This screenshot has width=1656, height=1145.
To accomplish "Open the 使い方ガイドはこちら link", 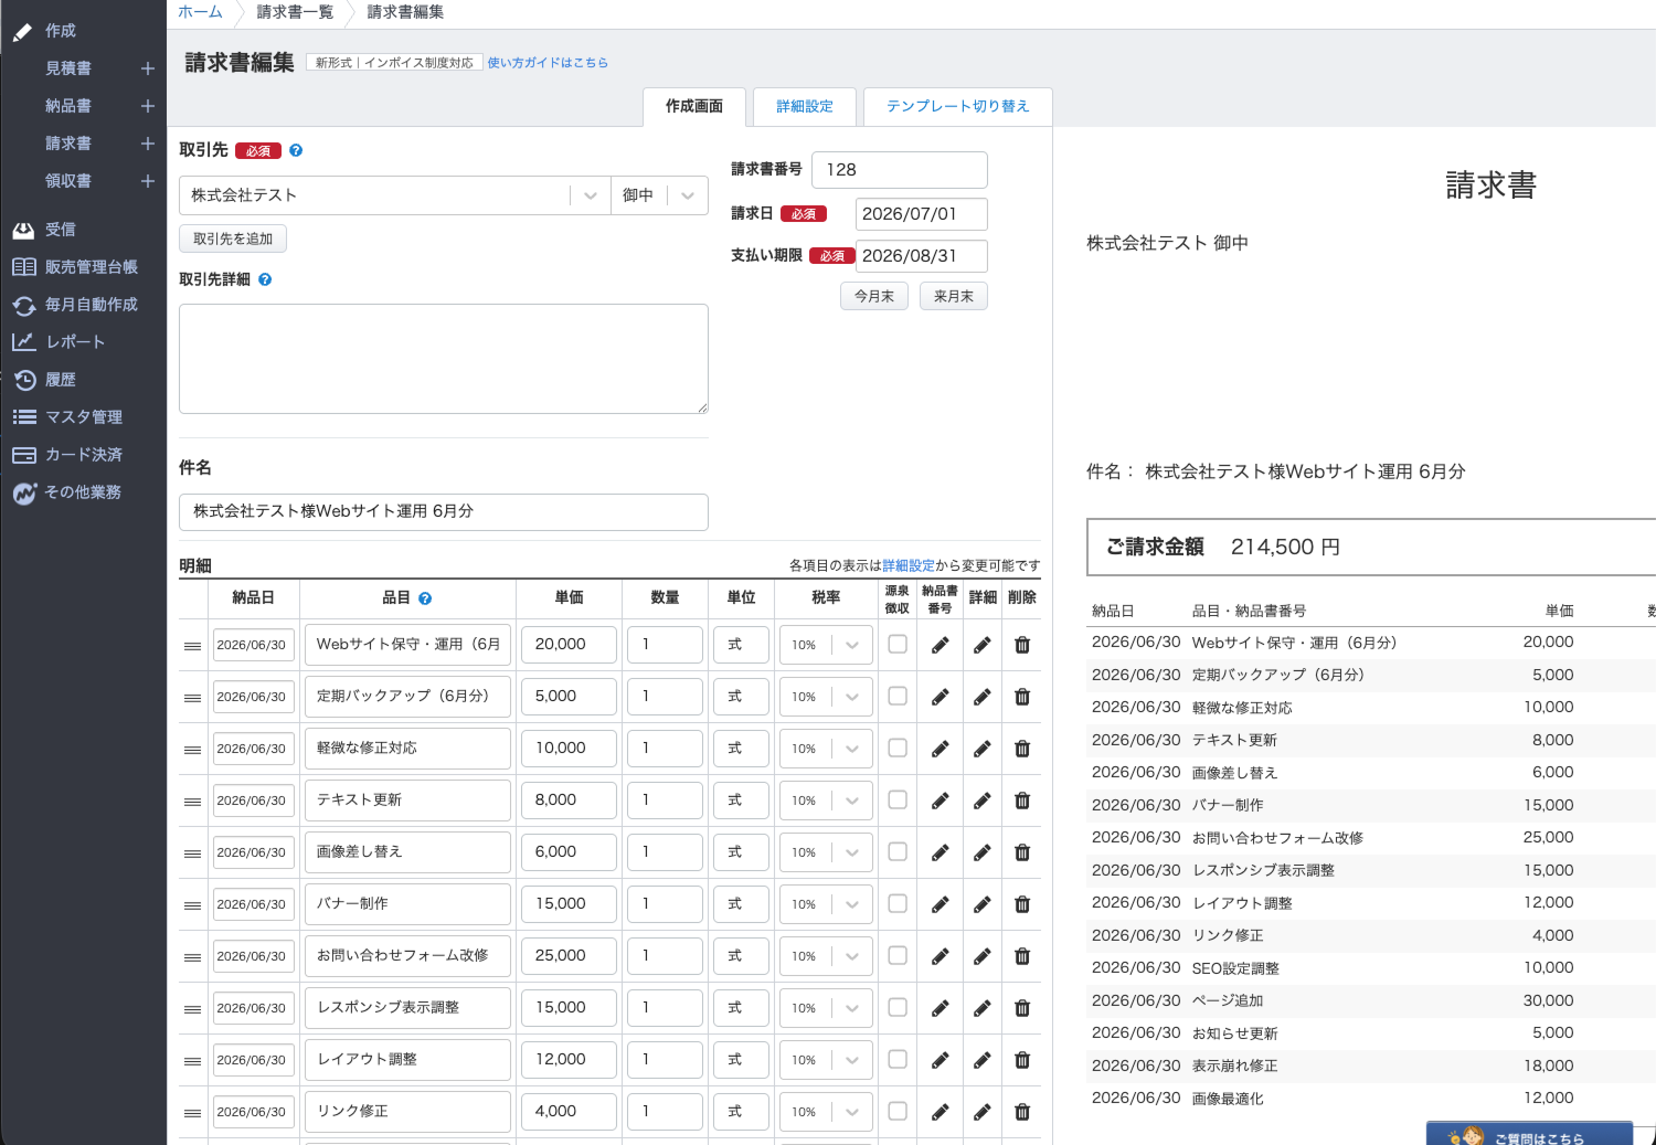I will [x=547, y=62].
